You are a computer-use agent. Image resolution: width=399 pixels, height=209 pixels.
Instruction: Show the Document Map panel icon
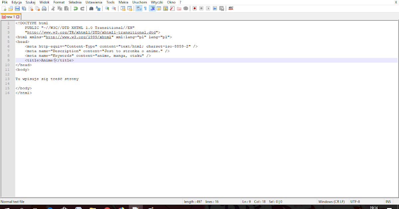(166, 8)
